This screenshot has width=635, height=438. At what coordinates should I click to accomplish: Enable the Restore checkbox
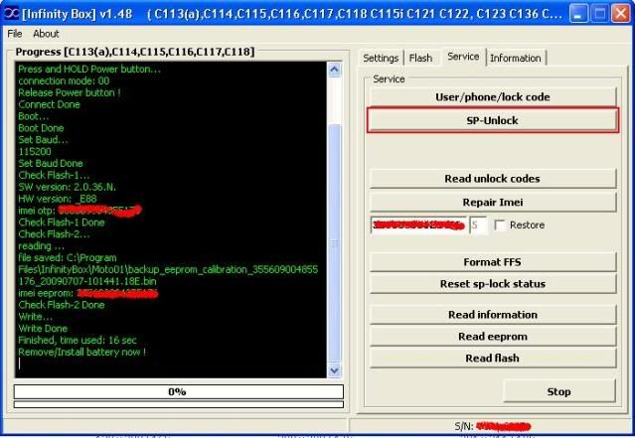500,225
